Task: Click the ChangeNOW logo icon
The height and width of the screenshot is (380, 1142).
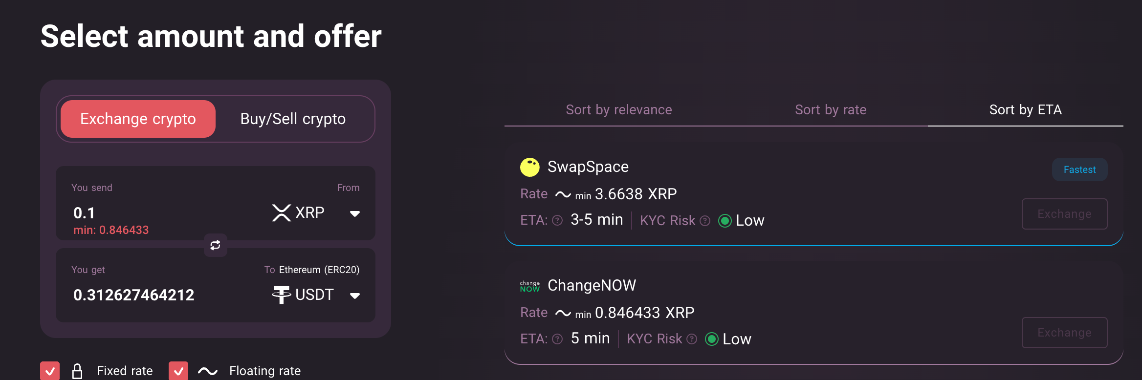Action: pos(529,286)
